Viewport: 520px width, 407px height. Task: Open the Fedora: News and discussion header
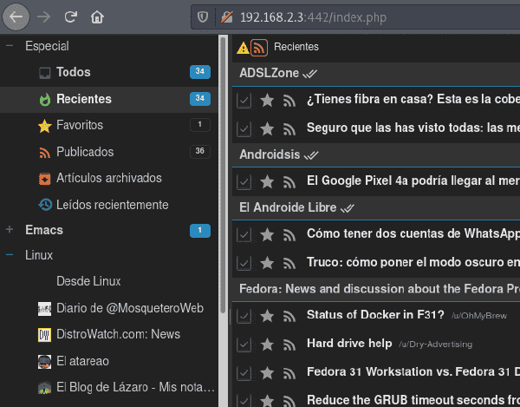[380, 289]
